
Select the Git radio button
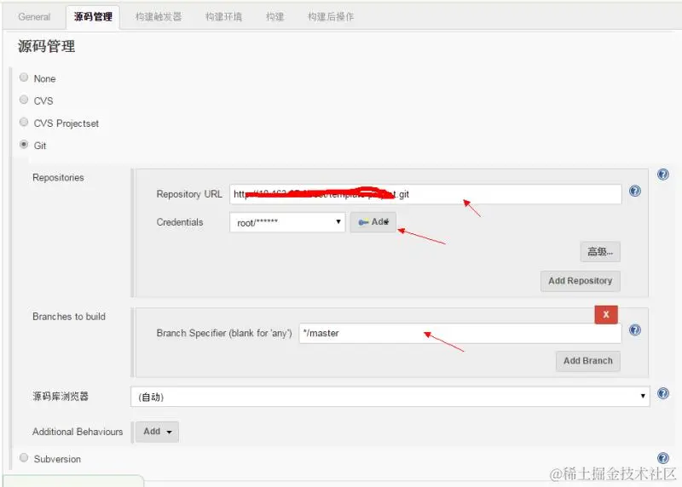point(24,144)
